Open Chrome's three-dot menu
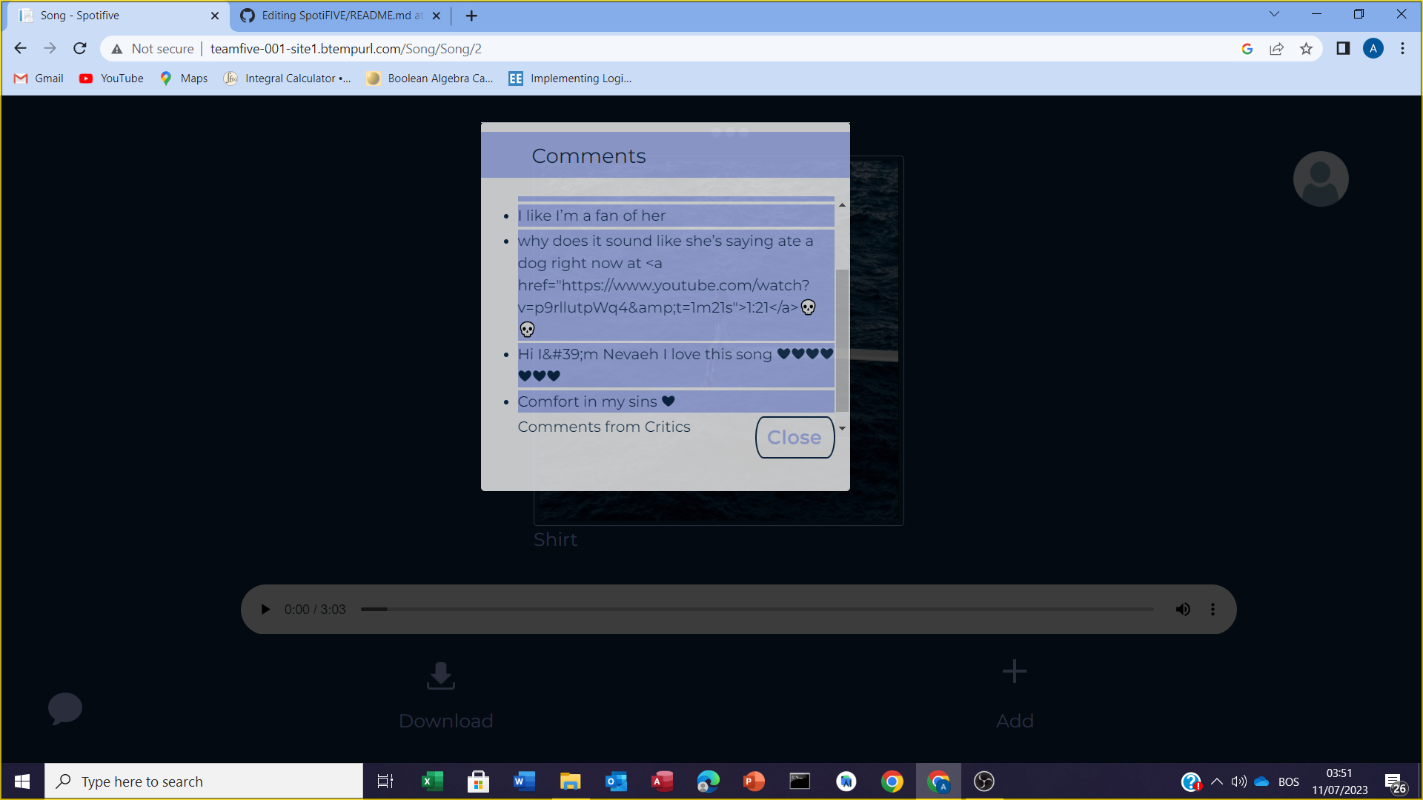The height and width of the screenshot is (800, 1423). click(x=1402, y=48)
